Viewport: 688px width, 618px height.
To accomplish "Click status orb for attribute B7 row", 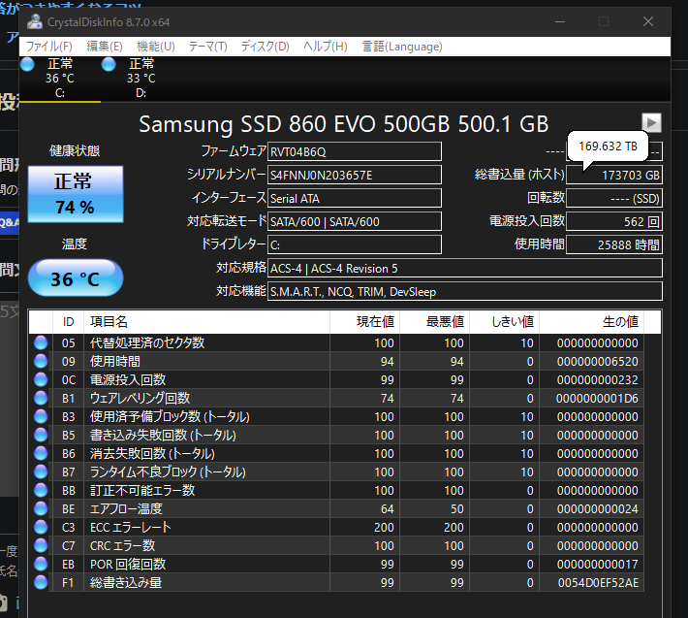I will 41,472.
